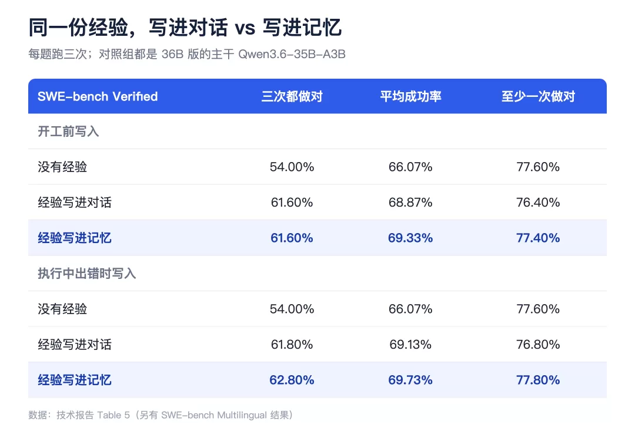635x438 pixels.
Task: Click the 76.80% cell
Action: 538,345
